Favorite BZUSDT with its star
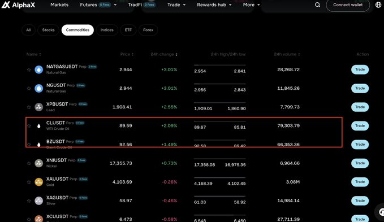The width and height of the screenshot is (384, 222). (x=29, y=145)
